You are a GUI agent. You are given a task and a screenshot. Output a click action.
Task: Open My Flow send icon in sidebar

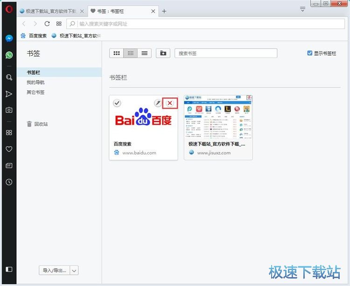pos(9,94)
